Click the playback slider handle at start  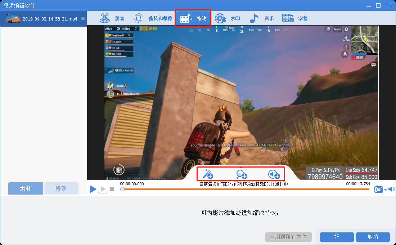(x=122, y=189)
